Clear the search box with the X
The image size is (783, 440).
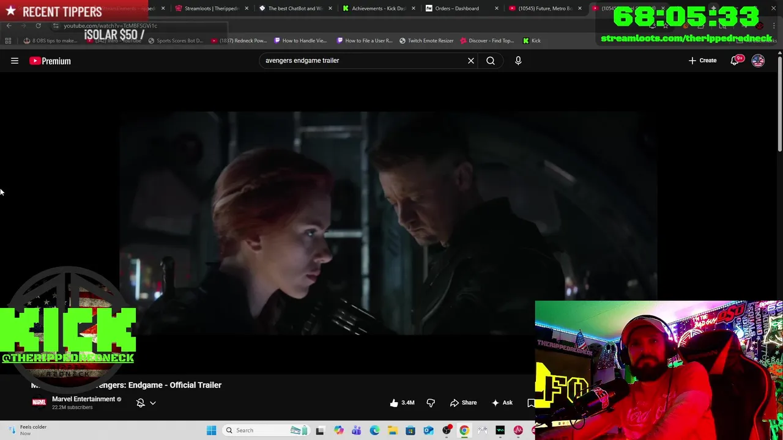pos(471,61)
